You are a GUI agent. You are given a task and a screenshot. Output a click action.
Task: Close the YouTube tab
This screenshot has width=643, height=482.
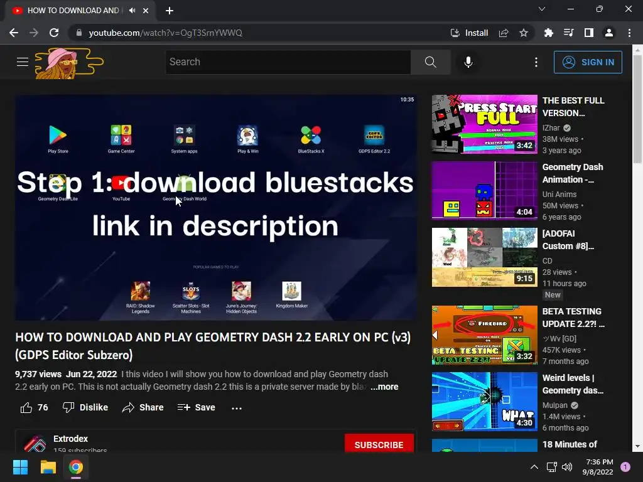click(x=146, y=11)
